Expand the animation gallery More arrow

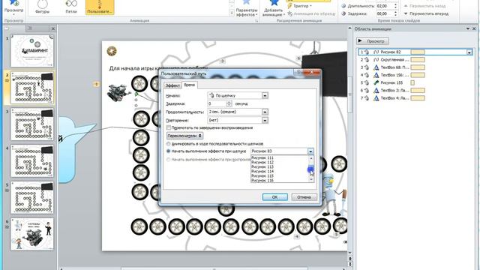click(x=232, y=13)
